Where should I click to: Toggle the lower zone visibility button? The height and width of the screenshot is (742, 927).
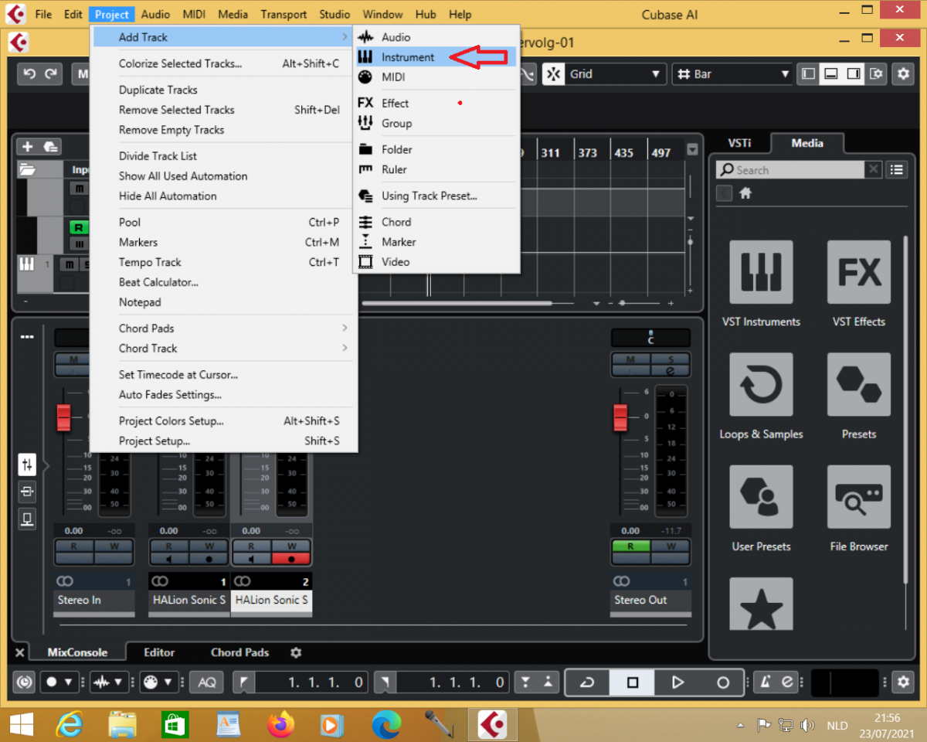tap(831, 74)
